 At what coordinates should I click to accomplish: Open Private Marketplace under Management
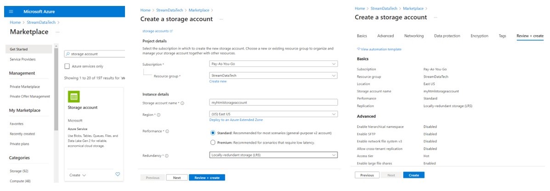click(x=25, y=87)
